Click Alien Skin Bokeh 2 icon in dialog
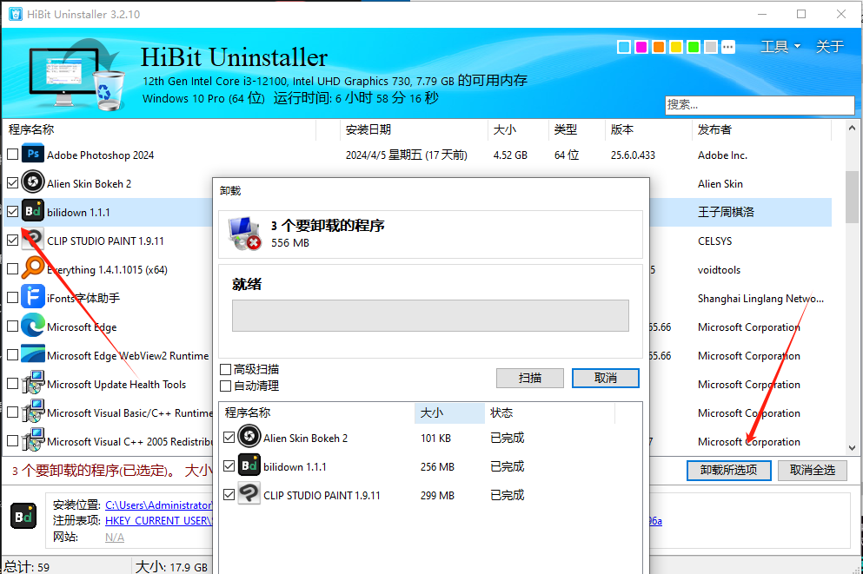 249,438
